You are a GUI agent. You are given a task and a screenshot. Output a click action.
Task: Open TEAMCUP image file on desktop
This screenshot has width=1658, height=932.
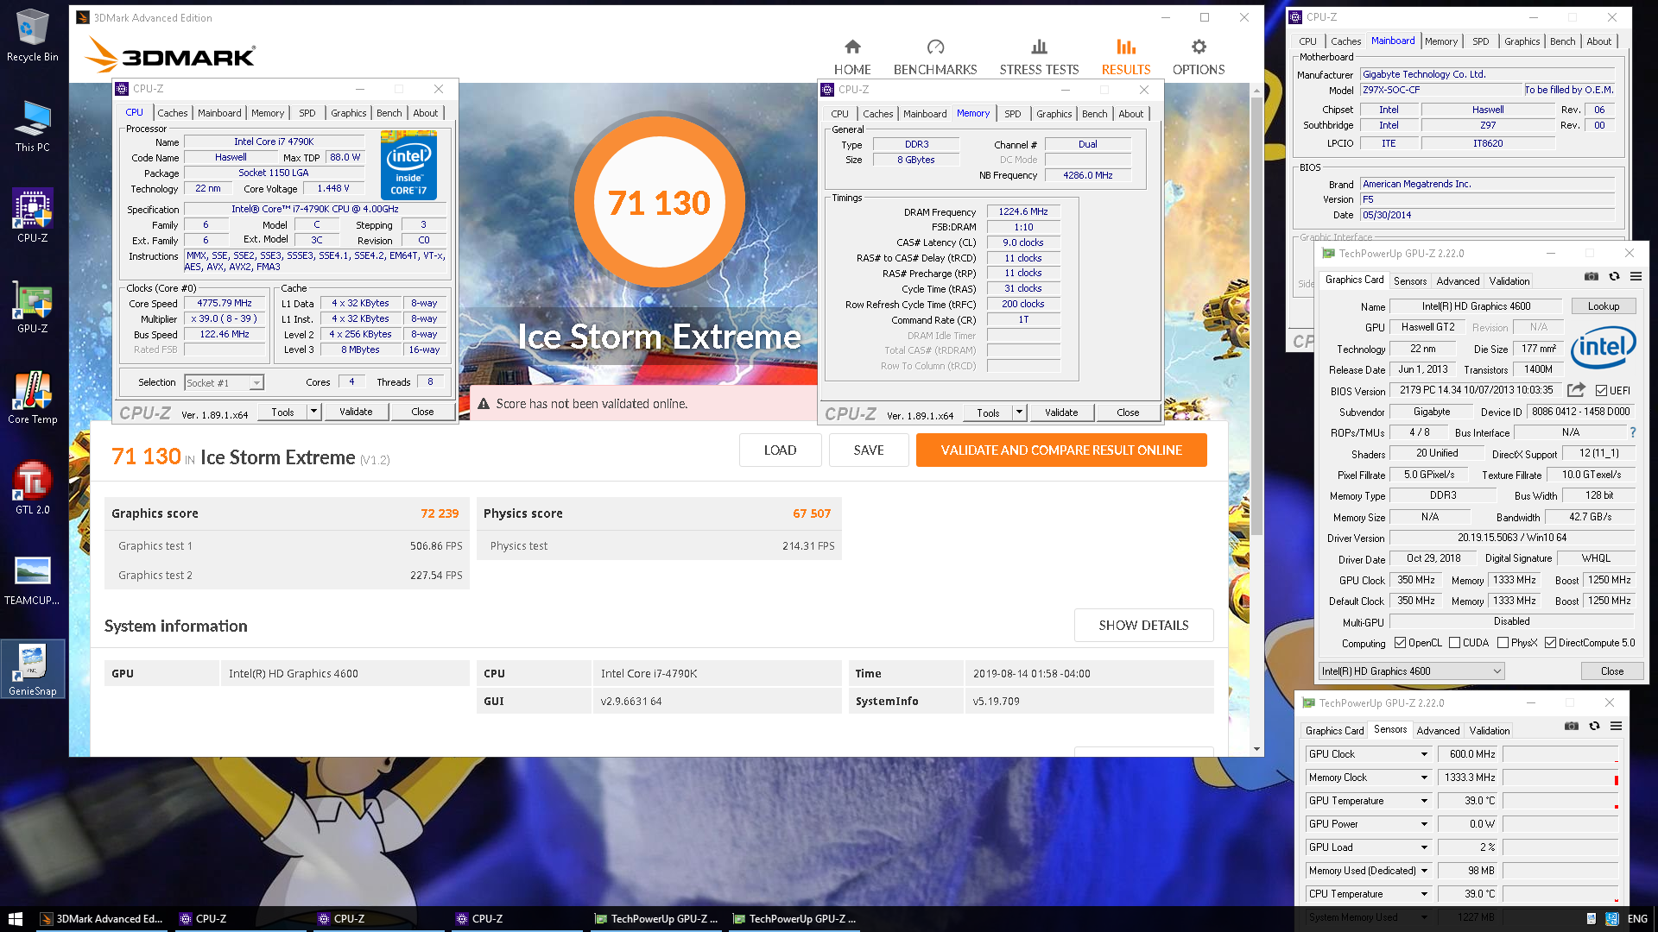(x=32, y=578)
